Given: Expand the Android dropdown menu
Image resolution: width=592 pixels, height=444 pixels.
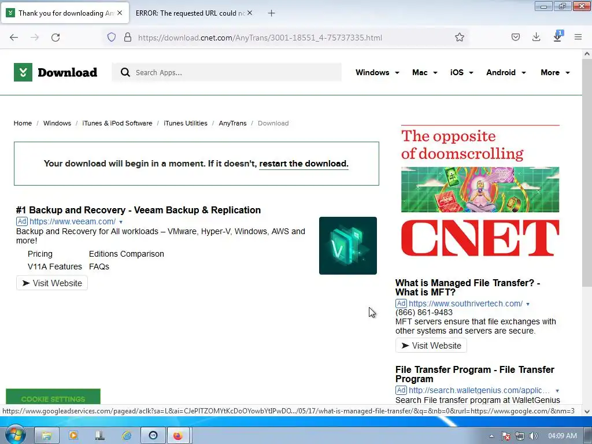Looking at the screenshot, I should [506, 72].
